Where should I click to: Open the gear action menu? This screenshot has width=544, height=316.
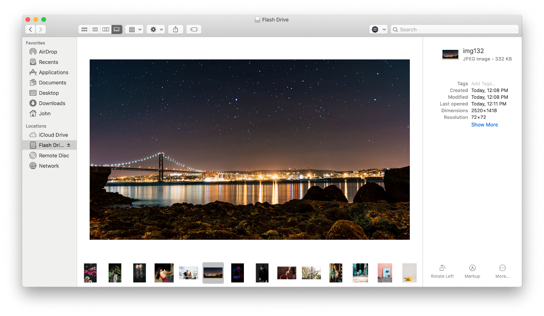pyautogui.click(x=156, y=29)
